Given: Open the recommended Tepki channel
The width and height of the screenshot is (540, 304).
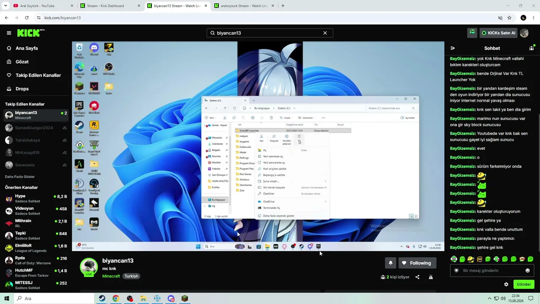Looking at the screenshot, I should (x=36, y=236).
